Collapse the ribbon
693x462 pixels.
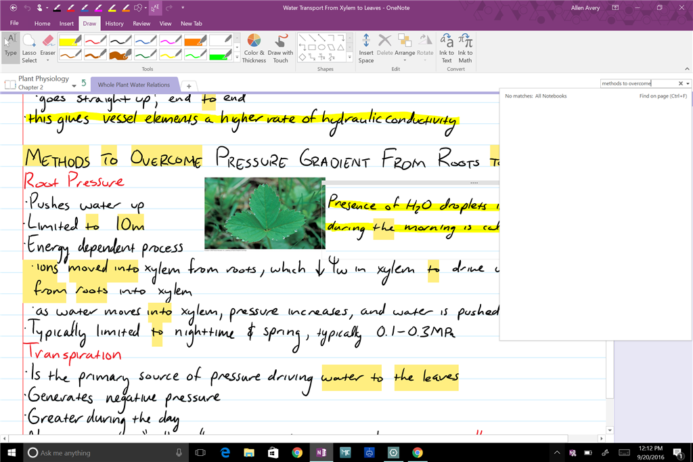(x=687, y=68)
